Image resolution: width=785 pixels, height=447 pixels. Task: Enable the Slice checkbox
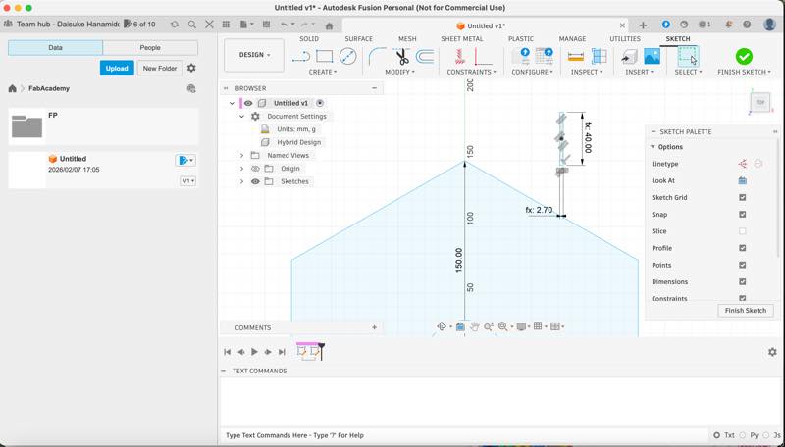pos(743,231)
